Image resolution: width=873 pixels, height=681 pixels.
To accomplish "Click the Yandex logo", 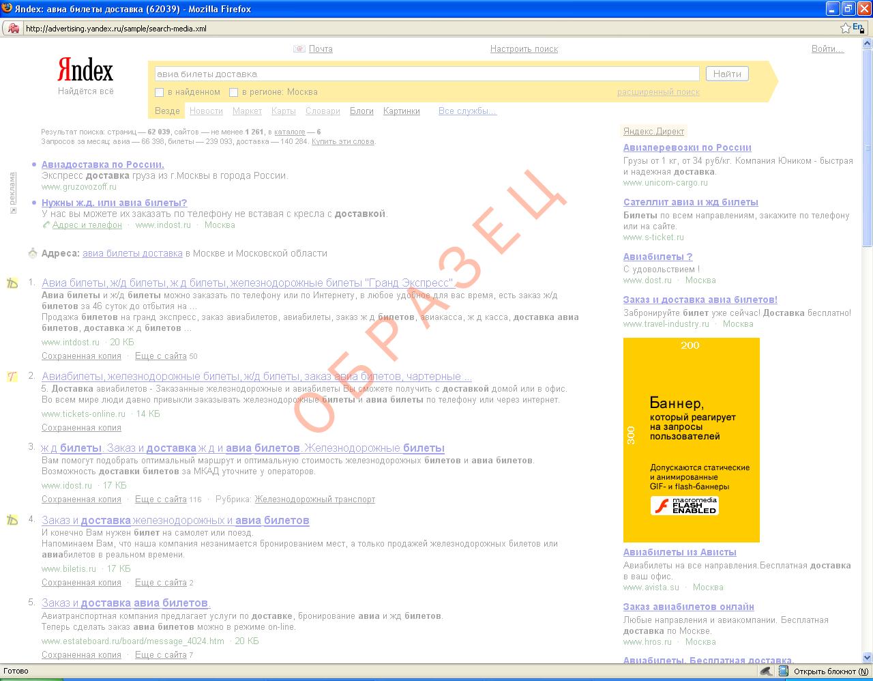I will (85, 70).
